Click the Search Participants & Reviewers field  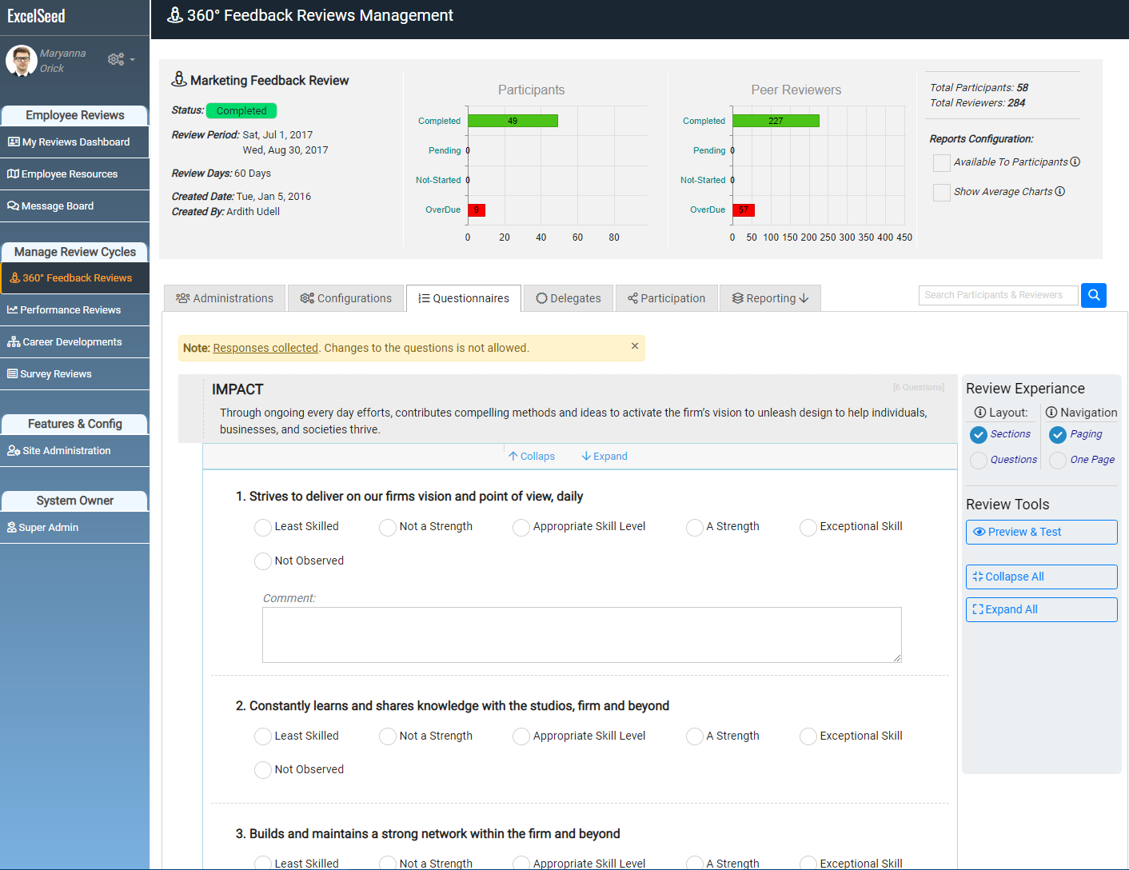coord(997,295)
